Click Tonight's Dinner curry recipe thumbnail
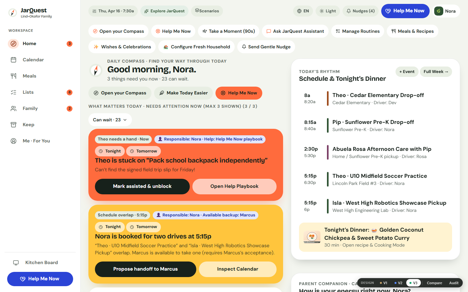The width and height of the screenshot is (468, 292). point(312,237)
